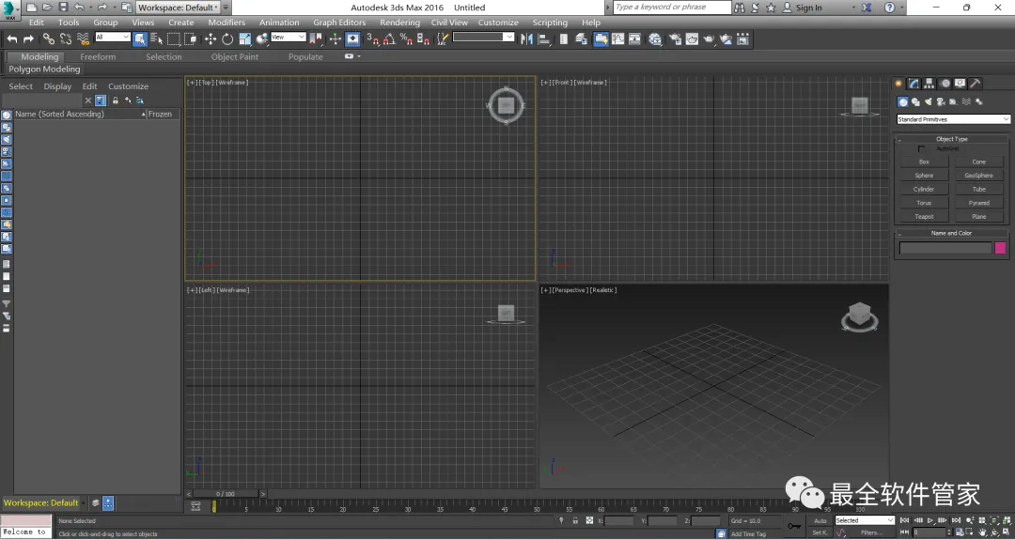Click the Mirror tool in toolbar
Screen dimensions: 1015x540
click(526, 39)
